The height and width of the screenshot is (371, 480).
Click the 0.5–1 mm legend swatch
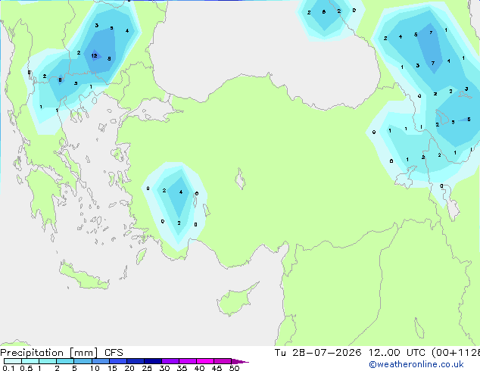pyautogui.click(x=30, y=361)
